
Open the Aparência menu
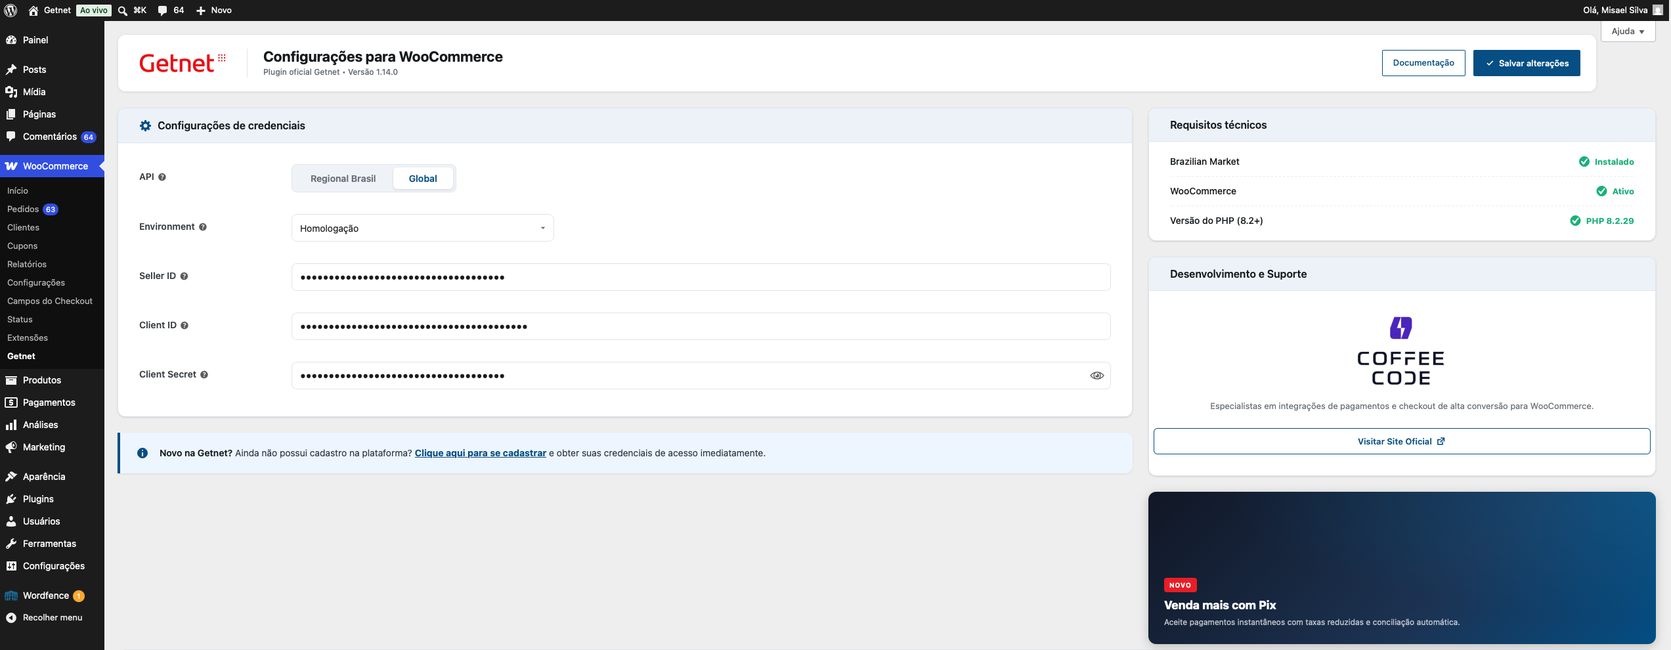pos(44,477)
